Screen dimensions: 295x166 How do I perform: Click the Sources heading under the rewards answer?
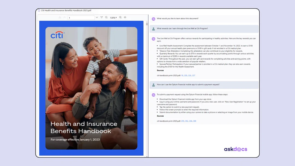[x=160, y=70]
